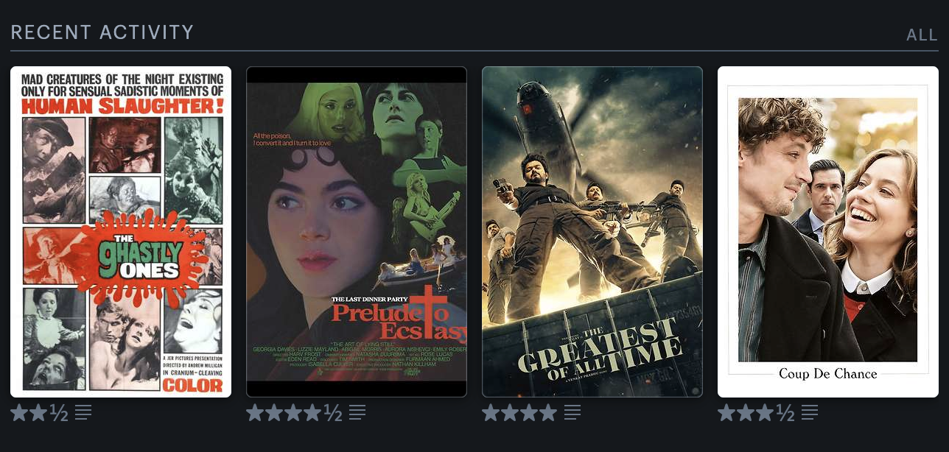Open the ALL recent activity link

point(922,35)
